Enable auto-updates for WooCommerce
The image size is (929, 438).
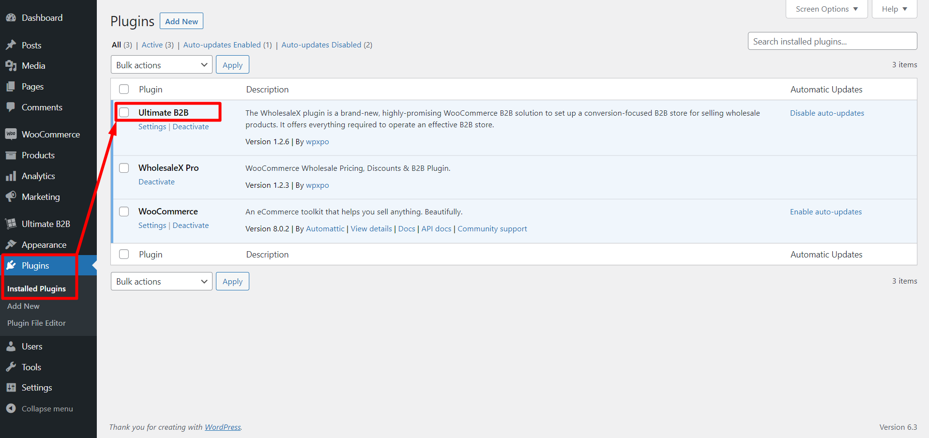tap(826, 212)
